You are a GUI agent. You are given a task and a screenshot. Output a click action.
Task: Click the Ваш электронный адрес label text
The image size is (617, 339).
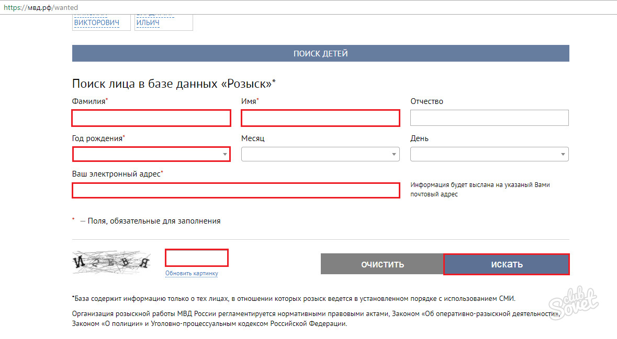point(116,174)
